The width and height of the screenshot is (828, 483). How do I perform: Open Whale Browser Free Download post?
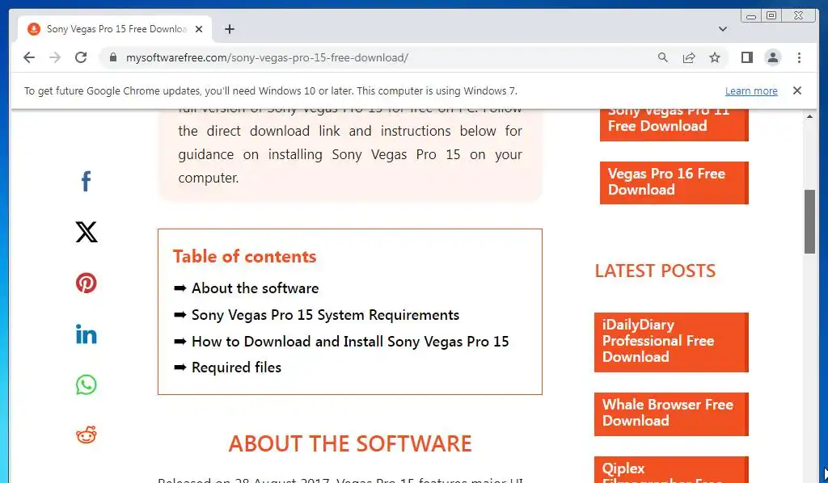[x=671, y=414]
